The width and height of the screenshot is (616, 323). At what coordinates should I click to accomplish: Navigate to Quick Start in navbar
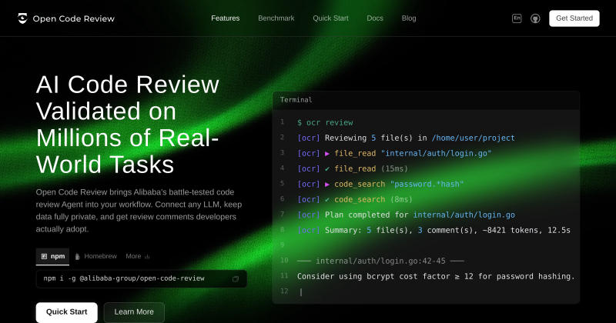pos(330,18)
